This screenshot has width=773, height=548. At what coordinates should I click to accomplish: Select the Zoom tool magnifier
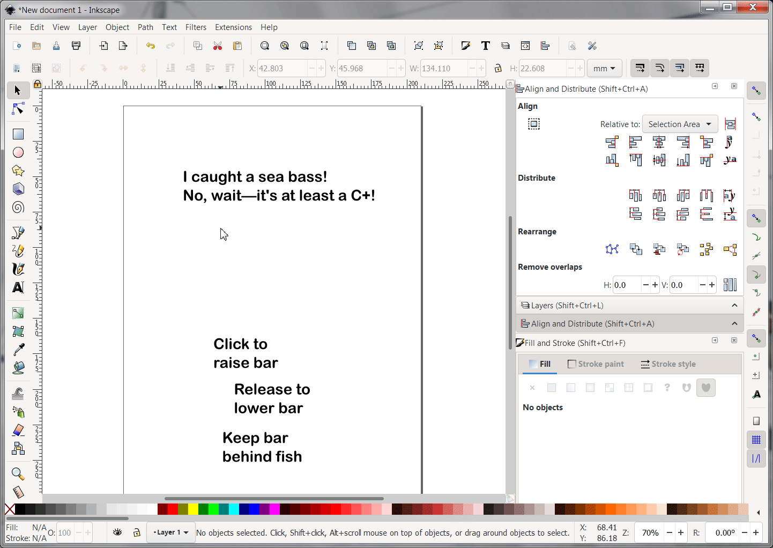tap(18, 473)
